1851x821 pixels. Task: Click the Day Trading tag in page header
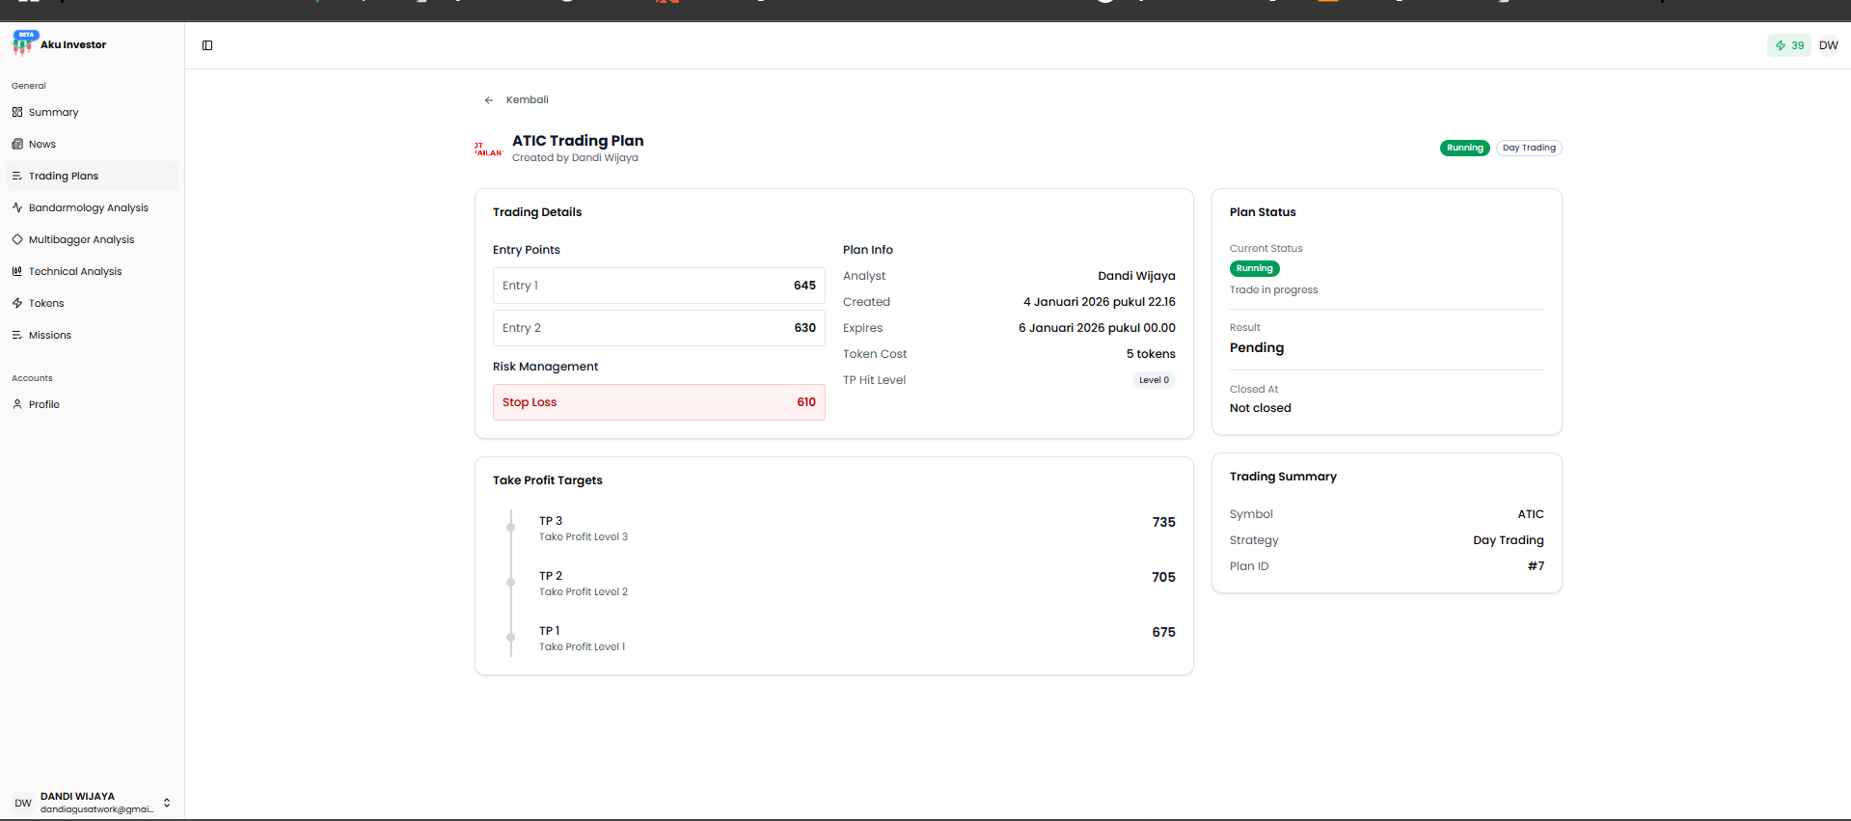1529,148
